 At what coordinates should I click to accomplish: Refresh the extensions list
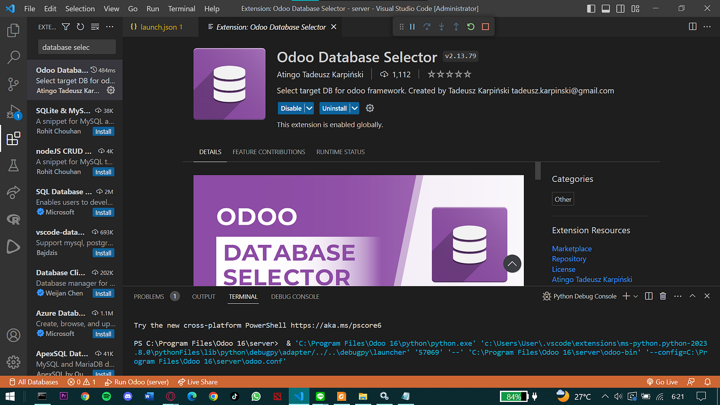(x=80, y=27)
